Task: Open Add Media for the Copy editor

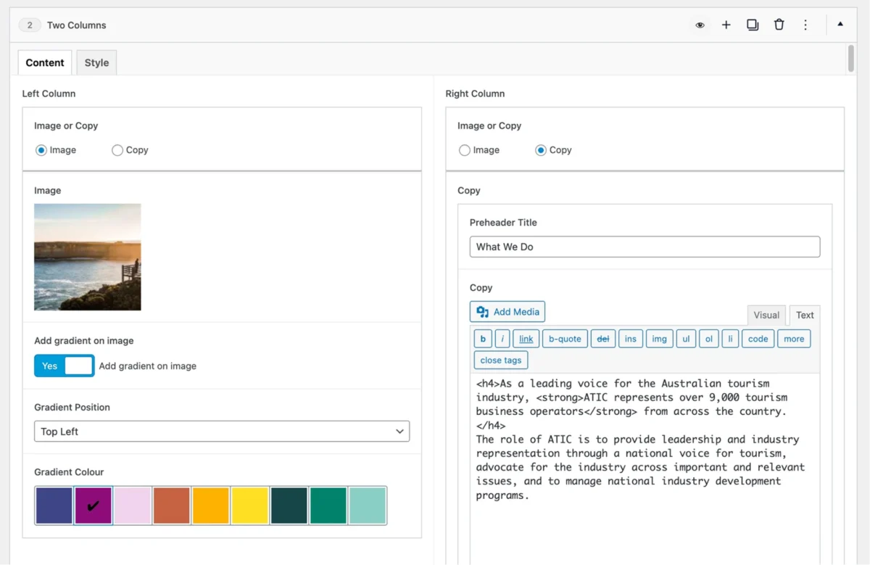Action: coord(507,311)
